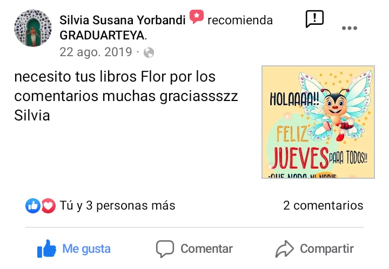
Task: Expand the 2 comentarios link
Action: [323, 205]
